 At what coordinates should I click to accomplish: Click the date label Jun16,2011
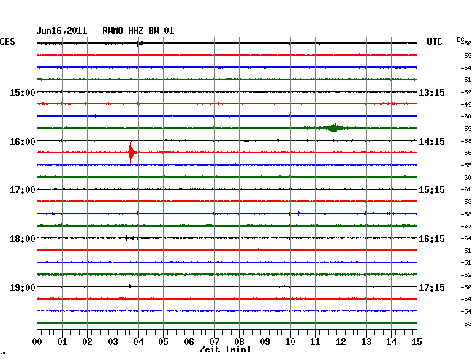[x=61, y=31]
